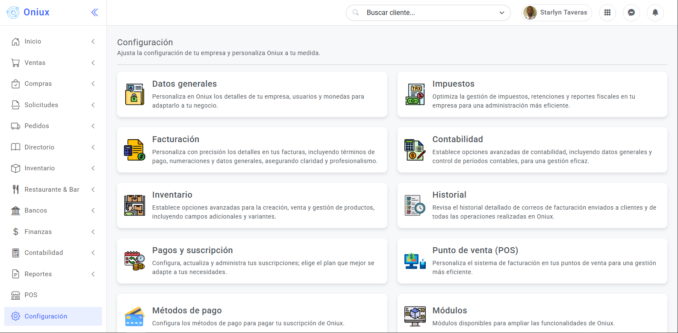Click the Pedidos truck icon
Image resolution: width=678 pixels, height=333 pixels.
pyautogui.click(x=15, y=126)
